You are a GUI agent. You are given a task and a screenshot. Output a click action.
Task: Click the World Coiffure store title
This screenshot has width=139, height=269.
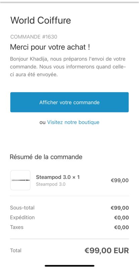click(x=41, y=21)
